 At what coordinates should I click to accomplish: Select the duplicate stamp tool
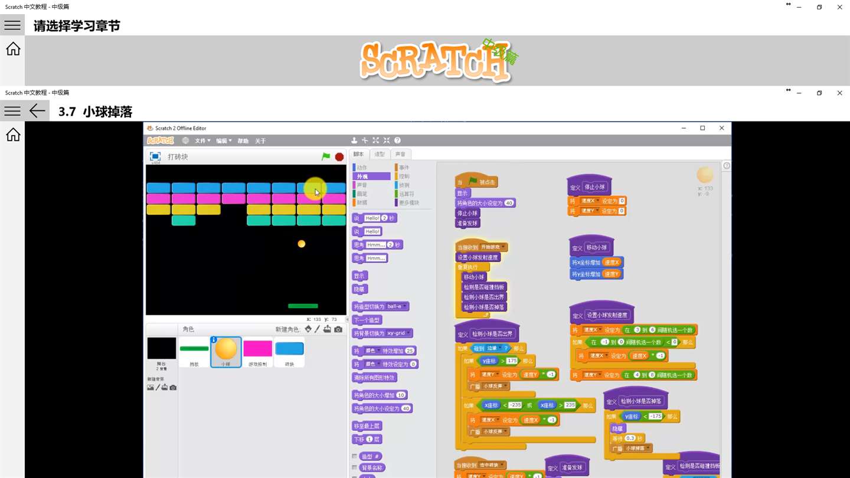point(354,140)
